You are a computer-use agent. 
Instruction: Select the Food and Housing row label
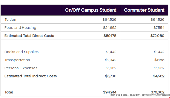(x=20, y=28)
